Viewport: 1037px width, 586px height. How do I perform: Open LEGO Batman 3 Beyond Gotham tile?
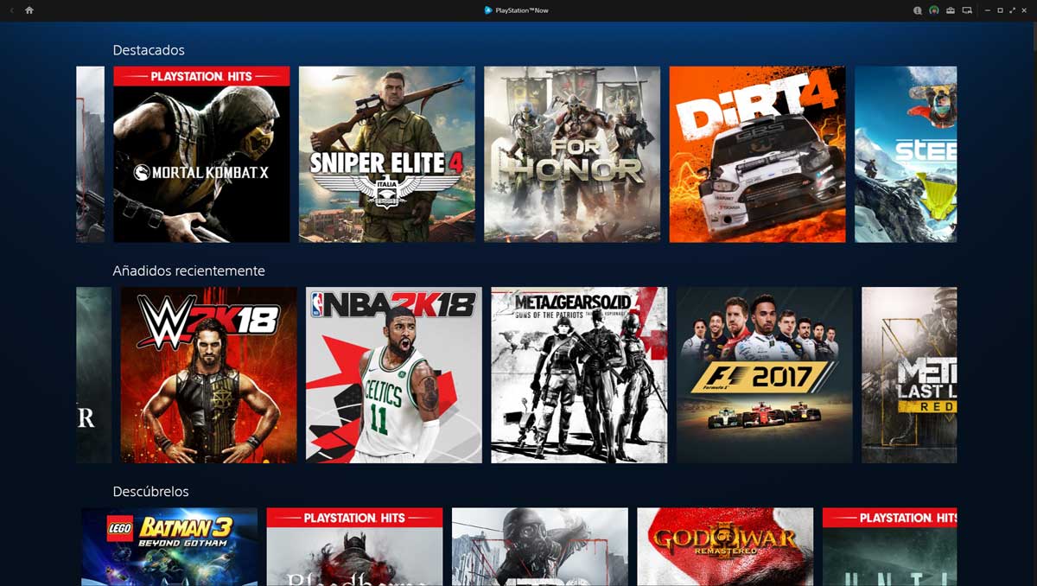169,546
